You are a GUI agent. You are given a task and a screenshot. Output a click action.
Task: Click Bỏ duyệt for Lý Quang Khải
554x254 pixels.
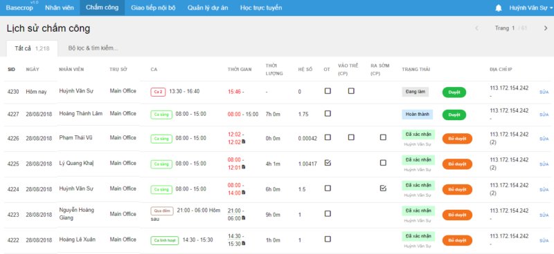[x=457, y=164]
